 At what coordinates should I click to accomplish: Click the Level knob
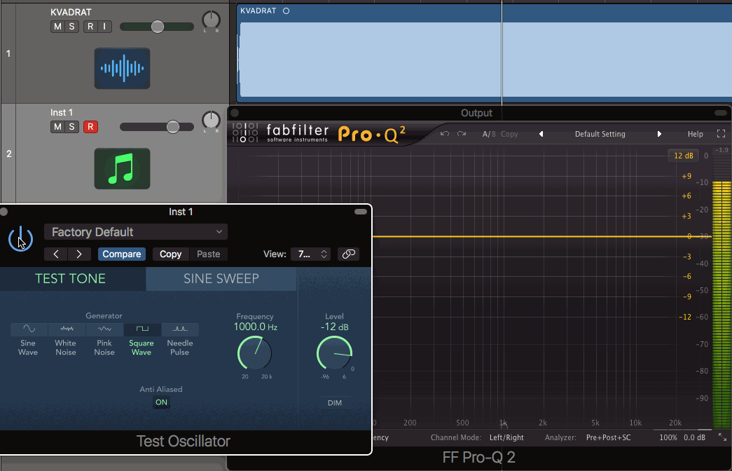[334, 353]
